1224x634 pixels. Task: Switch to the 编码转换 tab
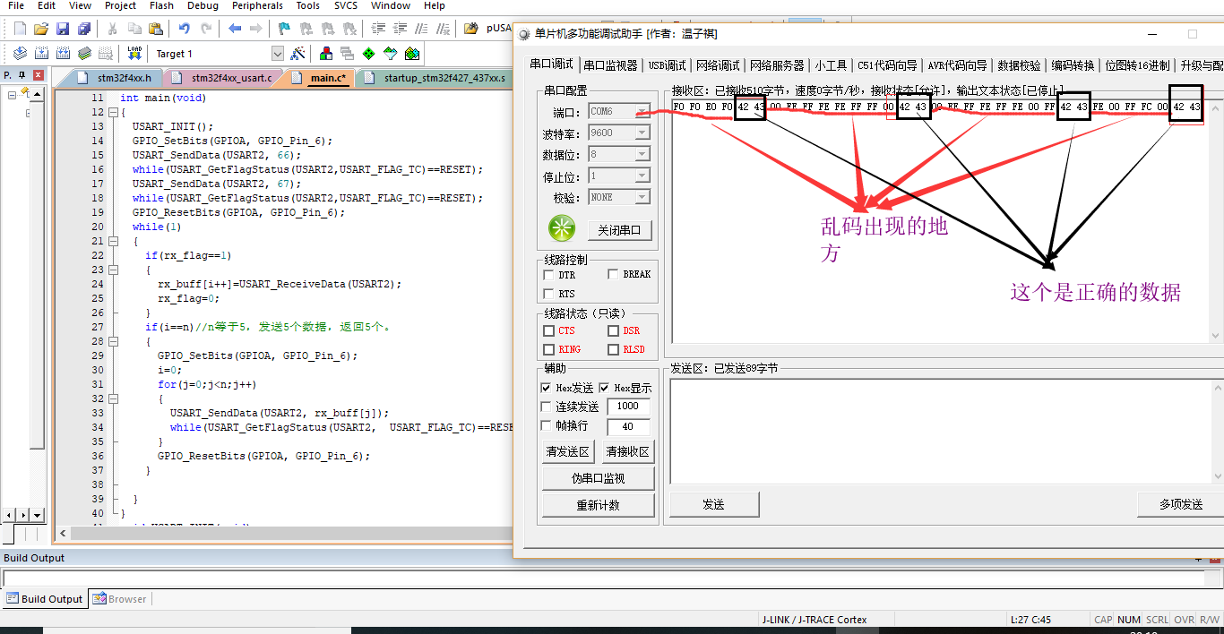tap(1073, 65)
